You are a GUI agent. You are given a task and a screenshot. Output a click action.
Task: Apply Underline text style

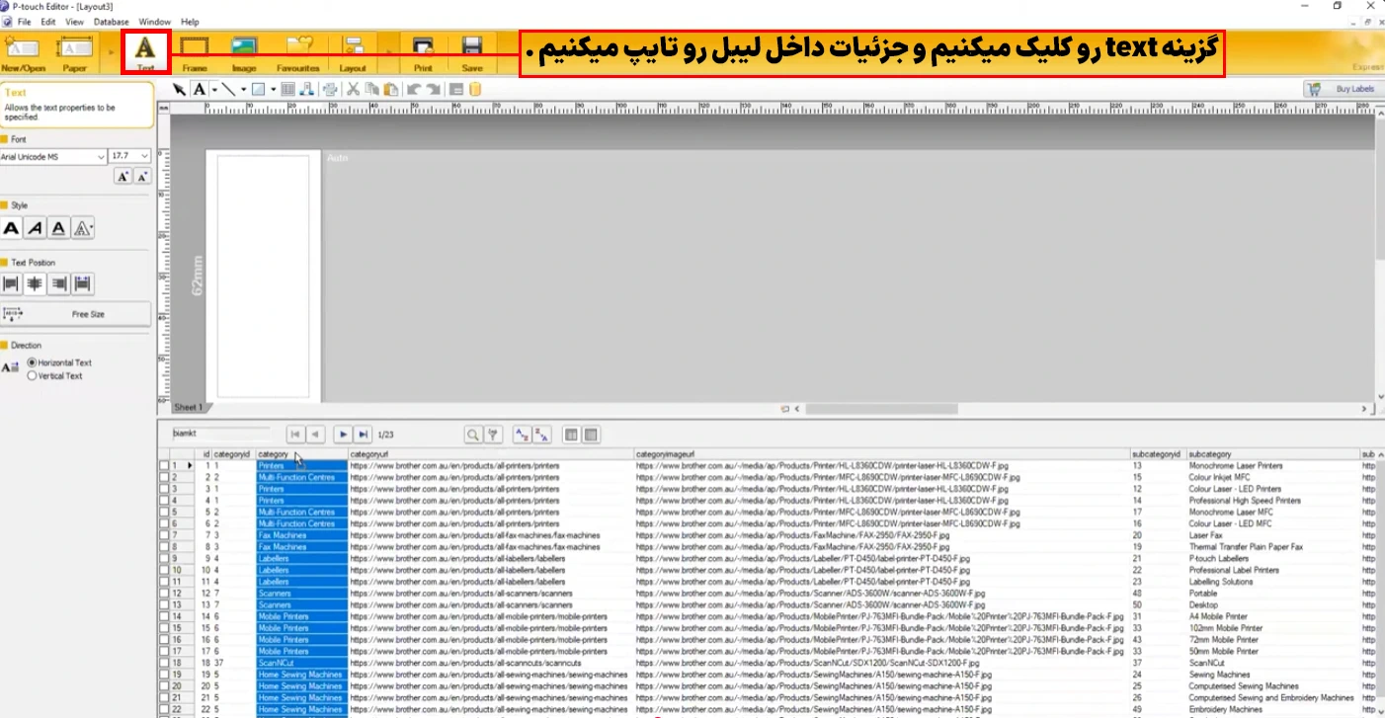[x=59, y=229]
